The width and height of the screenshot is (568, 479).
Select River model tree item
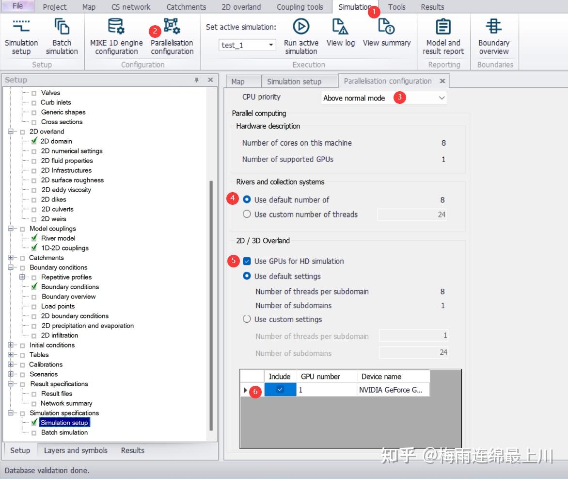(x=58, y=238)
